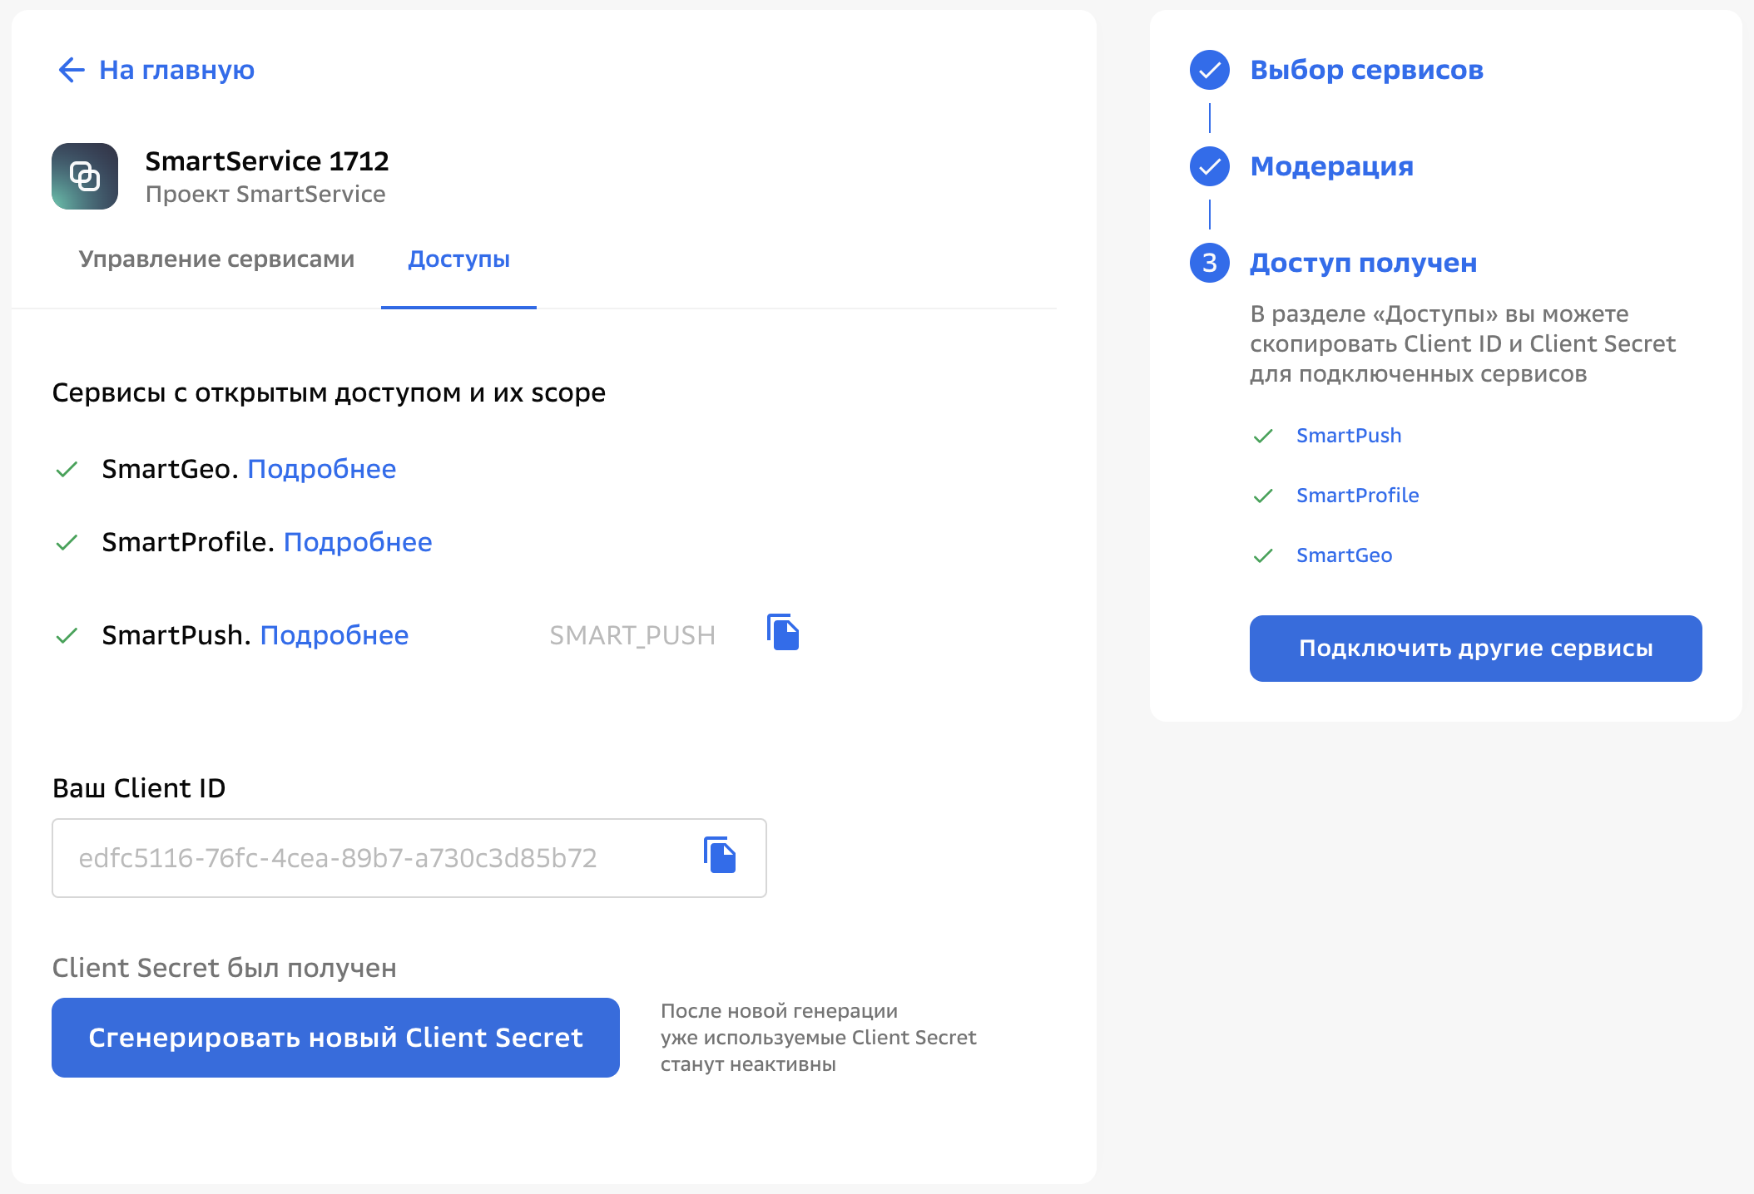Click the Client ID input field

click(x=409, y=858)
